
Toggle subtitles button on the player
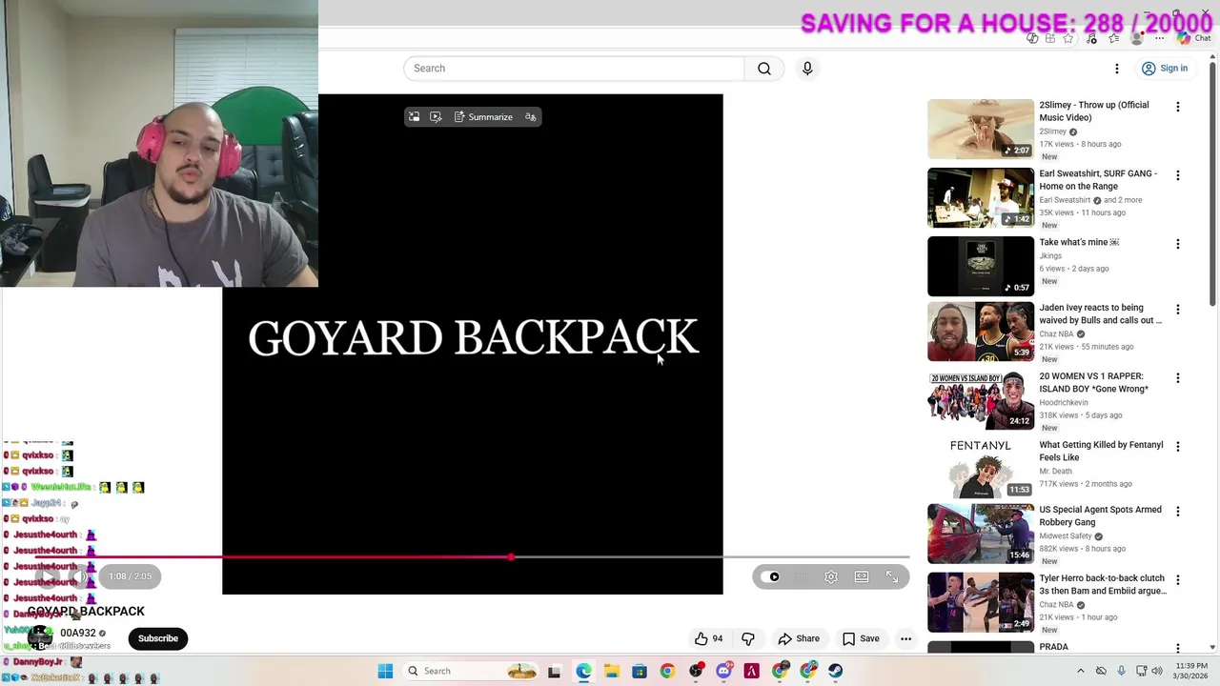coord(801,576)
